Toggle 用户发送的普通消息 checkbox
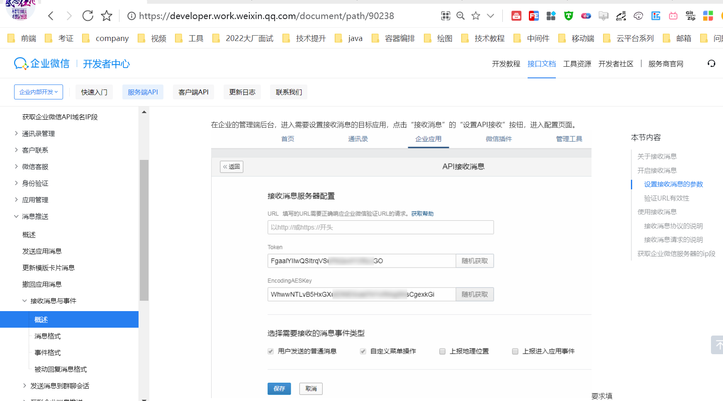Image resolution: width=723 pixels, height=401 pixels. click(271, 351)
